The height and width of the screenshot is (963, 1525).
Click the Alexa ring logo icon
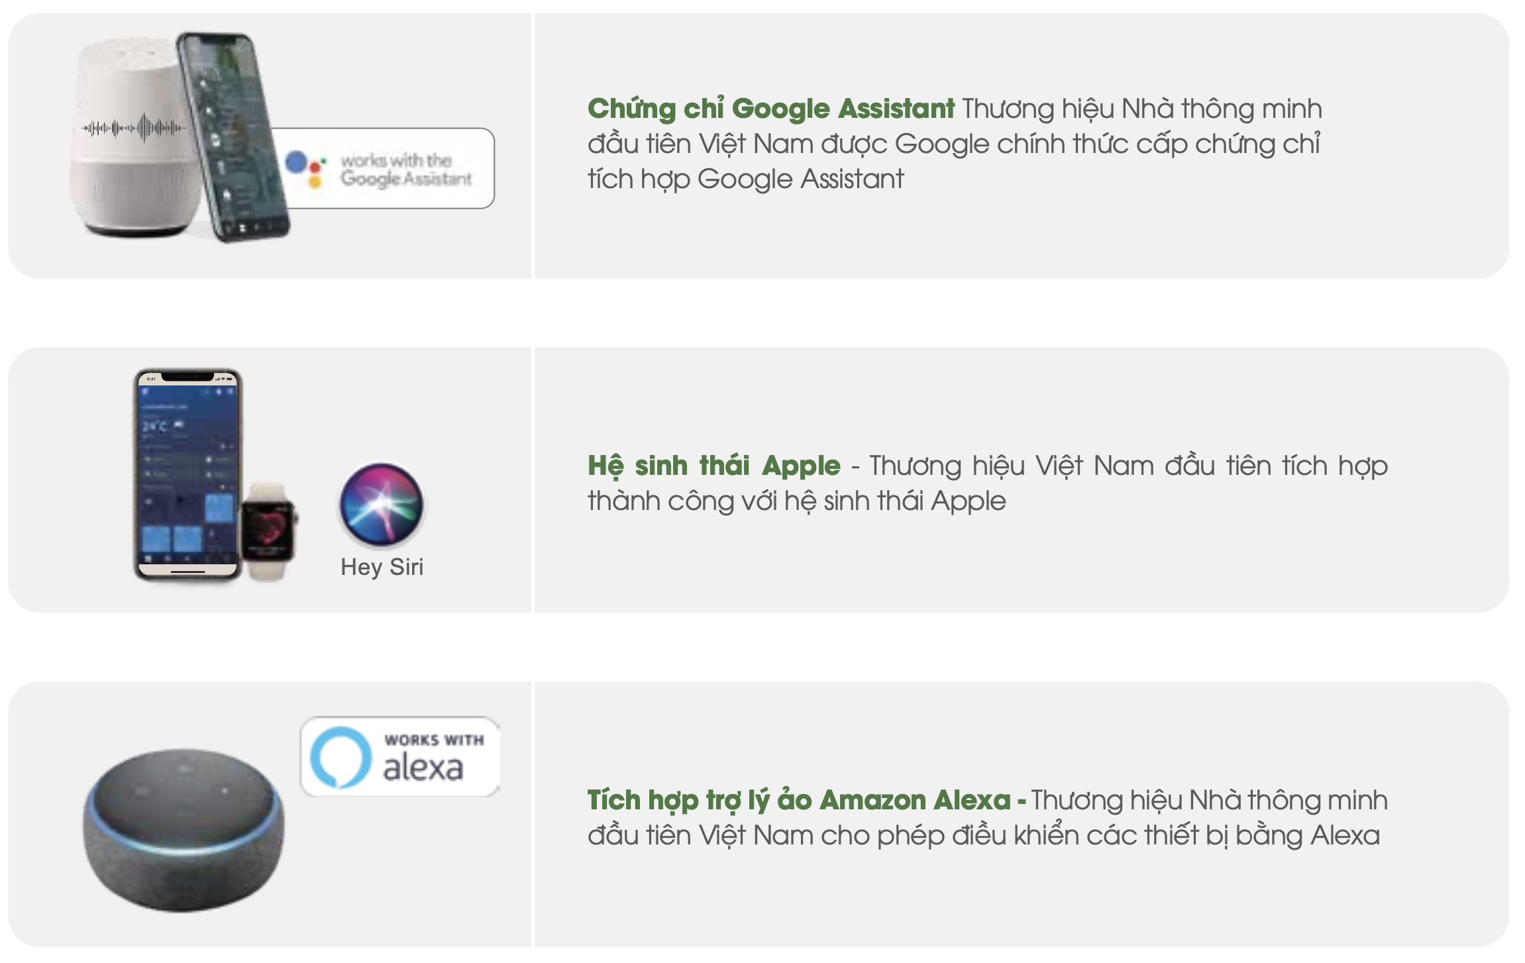(341, 758)
